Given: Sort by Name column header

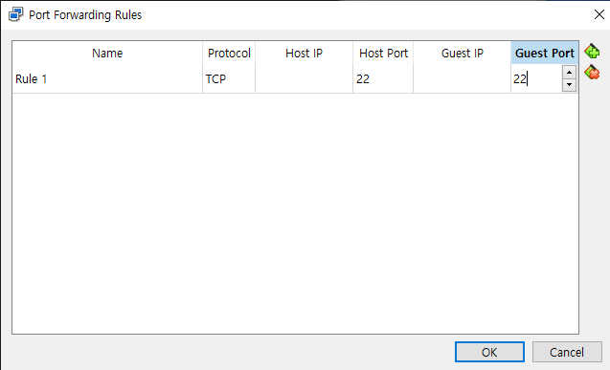Looking at the screenshot, I should click(x=107, y=53).
